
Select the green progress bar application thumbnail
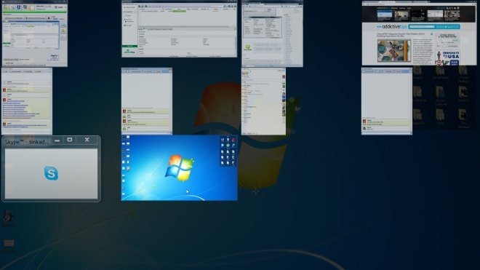[x=35, y=33]
